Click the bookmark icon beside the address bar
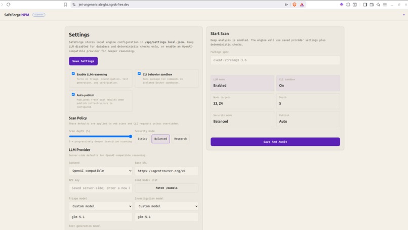This screenshot has height=230, width=408. click(x=65, y=5)
